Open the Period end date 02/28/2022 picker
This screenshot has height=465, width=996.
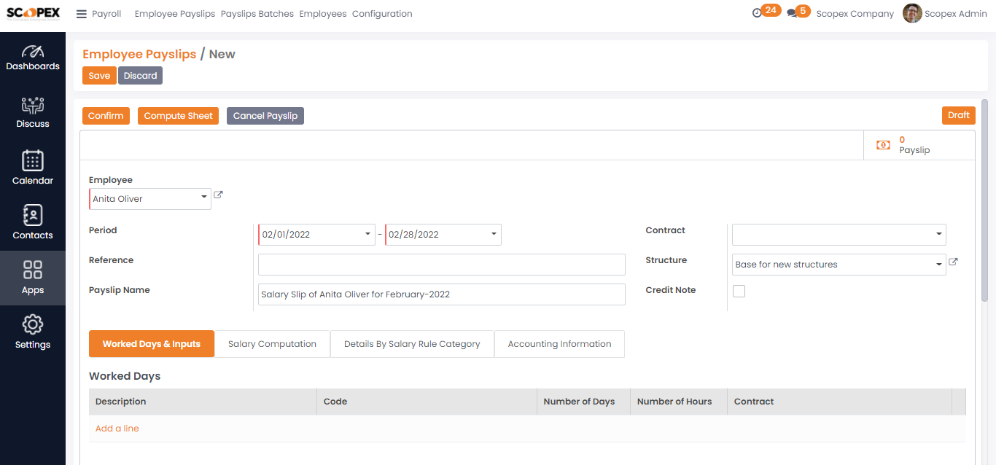click(443, 235)
